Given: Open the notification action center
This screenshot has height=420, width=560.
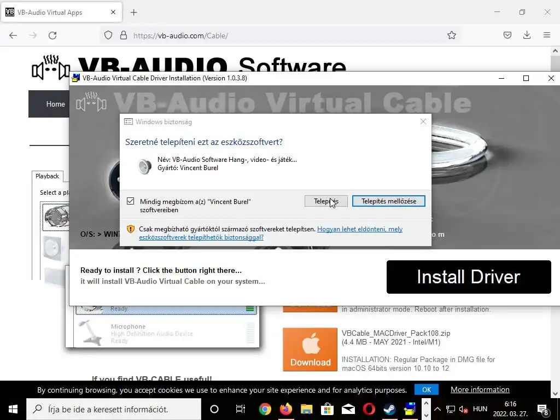Looking at the screenshot, I should (x=543, y=409).
